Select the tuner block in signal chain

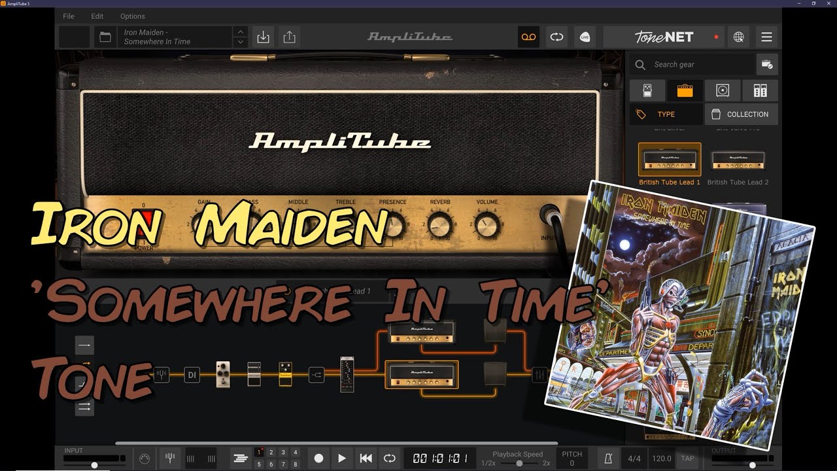[162, 375]
